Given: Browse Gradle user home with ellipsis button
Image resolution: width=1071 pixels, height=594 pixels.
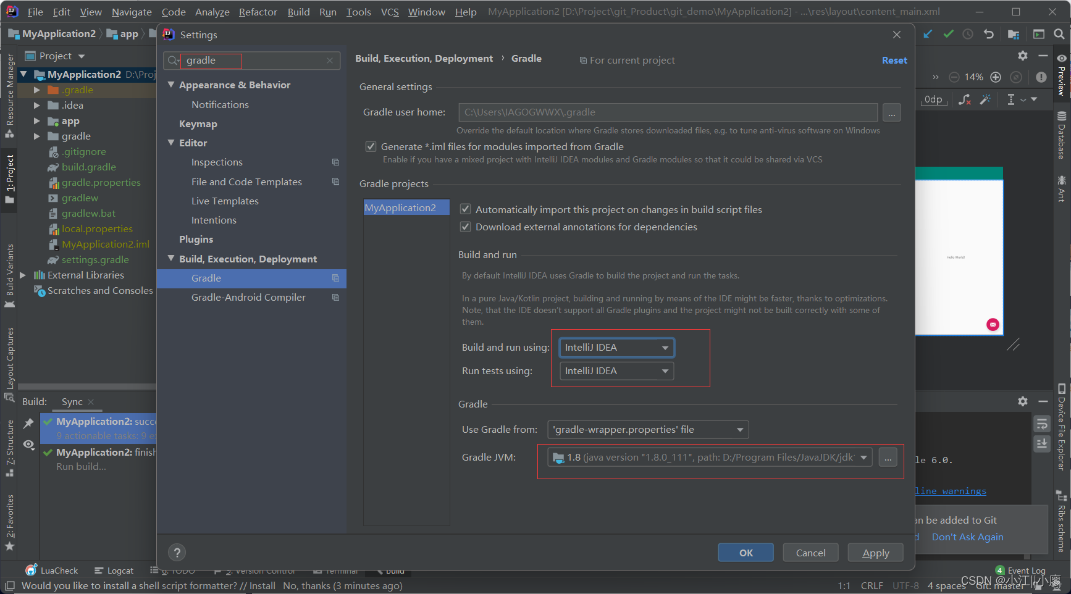Looking at the screenshot, I should (891, 112).
